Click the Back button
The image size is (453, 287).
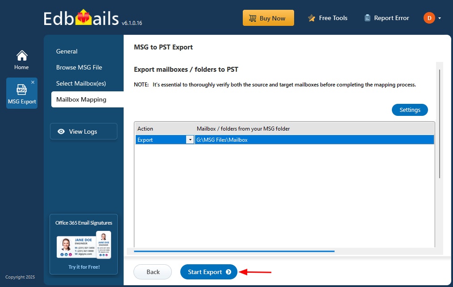point(153,272)
